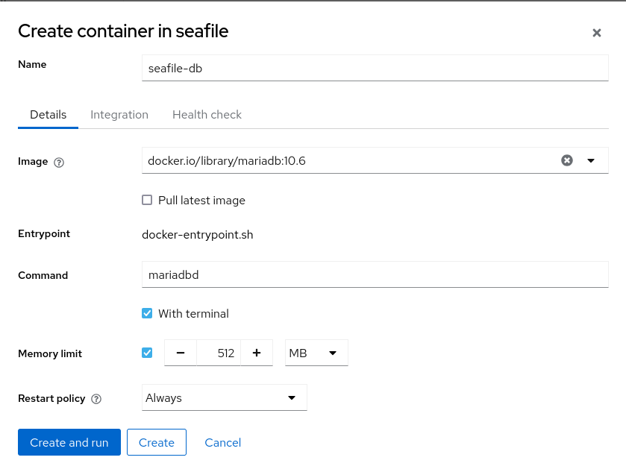Select the Details tab
This screenshot has height=472, width=626.
tap(48, 115)
